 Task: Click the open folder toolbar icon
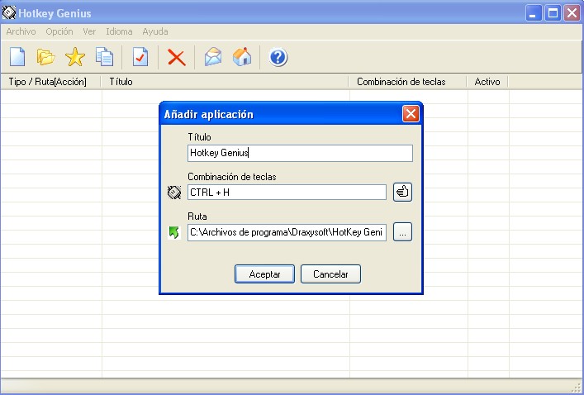click(x=45, y=57)
